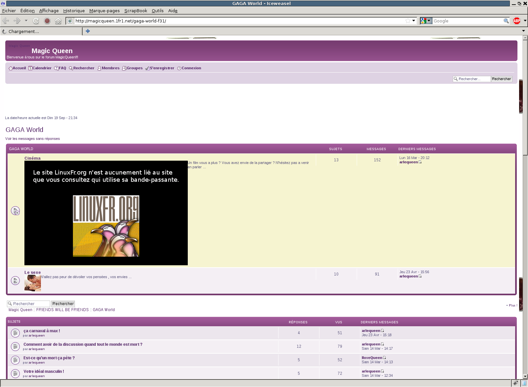Click the Stop loading button
Screen dimensions: 528x387
(47, 21)
